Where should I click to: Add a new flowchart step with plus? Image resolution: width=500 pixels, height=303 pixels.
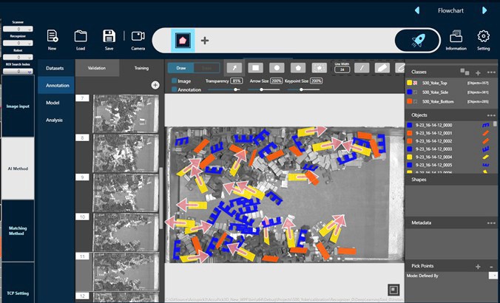point(205,40)
